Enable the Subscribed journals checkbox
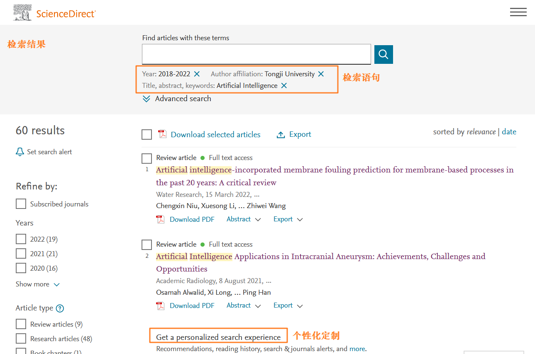Viewport: 535px width, 354px height. click(21, 204)
